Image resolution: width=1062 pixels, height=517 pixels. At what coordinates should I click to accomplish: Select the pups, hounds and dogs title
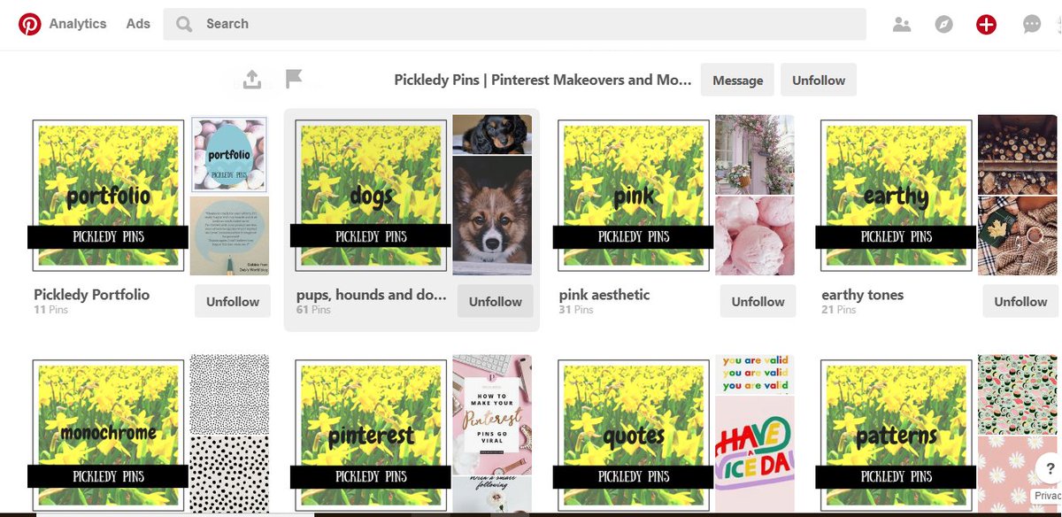[372, 294]
